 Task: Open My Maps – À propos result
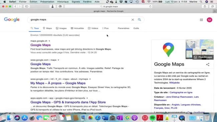coord(58,83)
